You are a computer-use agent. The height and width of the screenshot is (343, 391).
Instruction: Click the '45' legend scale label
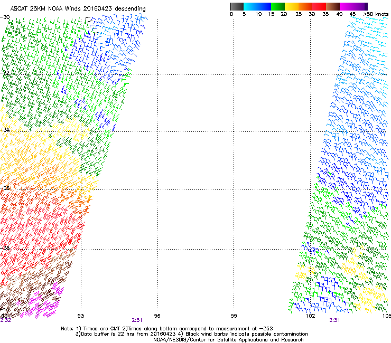tap(352, 14)
